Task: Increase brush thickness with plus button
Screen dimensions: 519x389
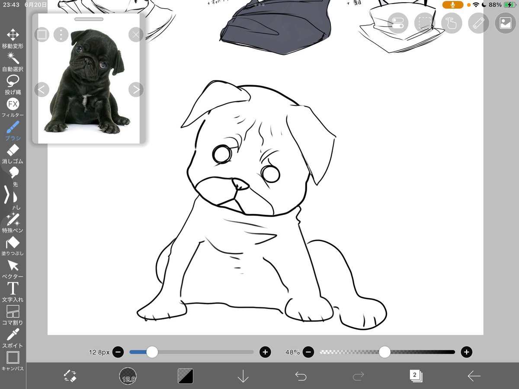Action: click(265, 352)
